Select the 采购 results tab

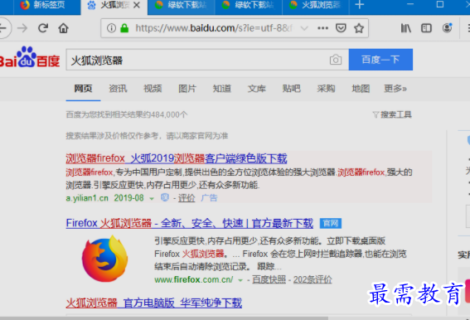(x=326, y=89)
